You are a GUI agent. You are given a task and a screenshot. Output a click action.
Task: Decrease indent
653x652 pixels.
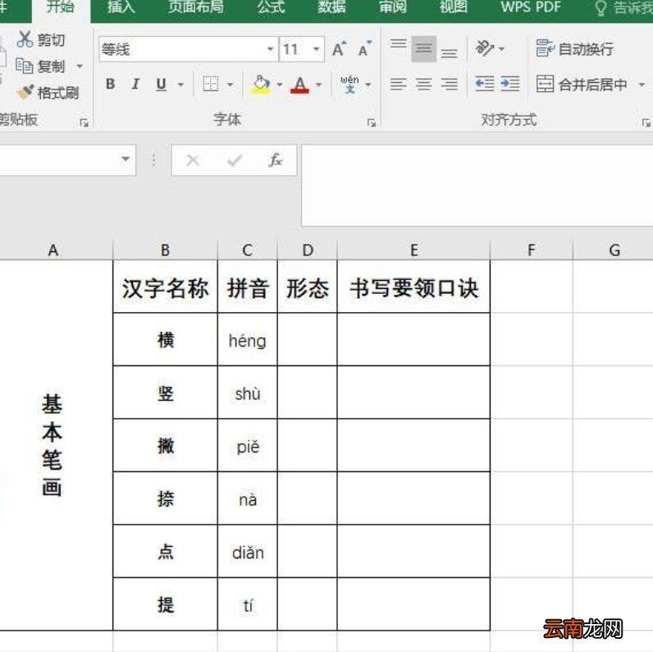(485, 84)
